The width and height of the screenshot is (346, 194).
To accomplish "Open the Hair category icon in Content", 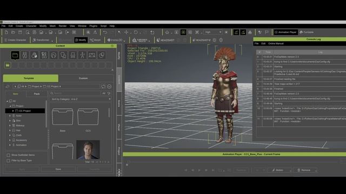I will click(54, 55).
